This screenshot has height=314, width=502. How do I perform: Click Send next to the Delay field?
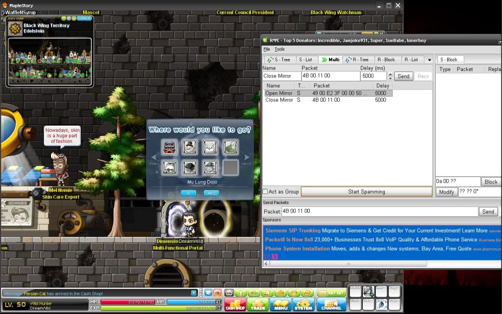[x=403, y=76]
